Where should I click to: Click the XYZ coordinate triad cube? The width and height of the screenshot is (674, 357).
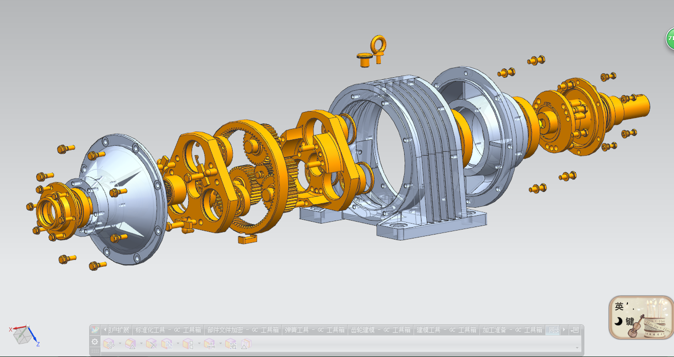click(x=24, y=335)
